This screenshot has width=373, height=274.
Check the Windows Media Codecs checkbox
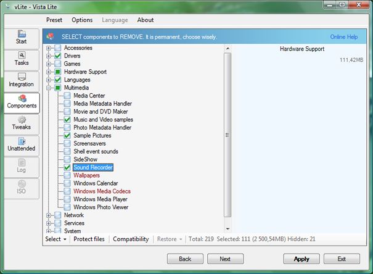tap(67, 191)
